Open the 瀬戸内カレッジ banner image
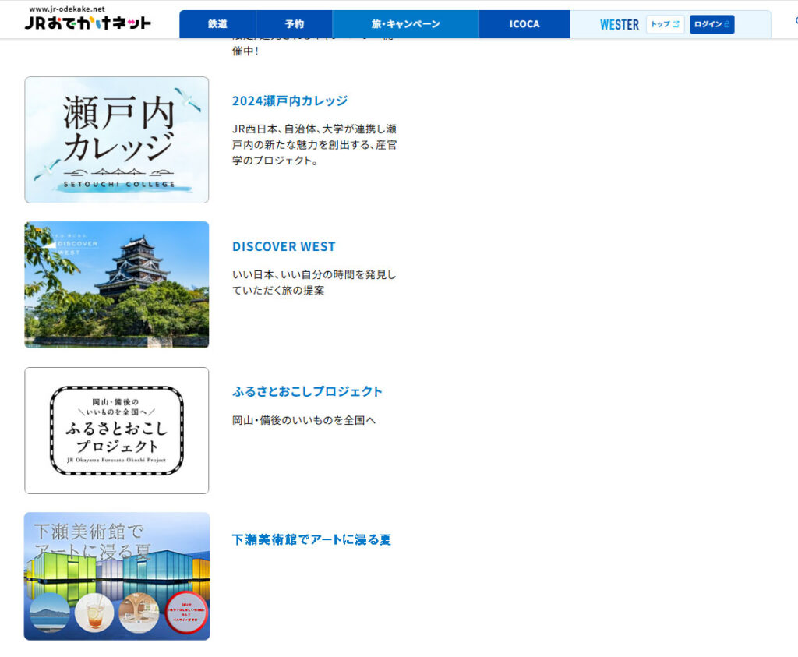The image size is (798, 657). click(117, 140)
